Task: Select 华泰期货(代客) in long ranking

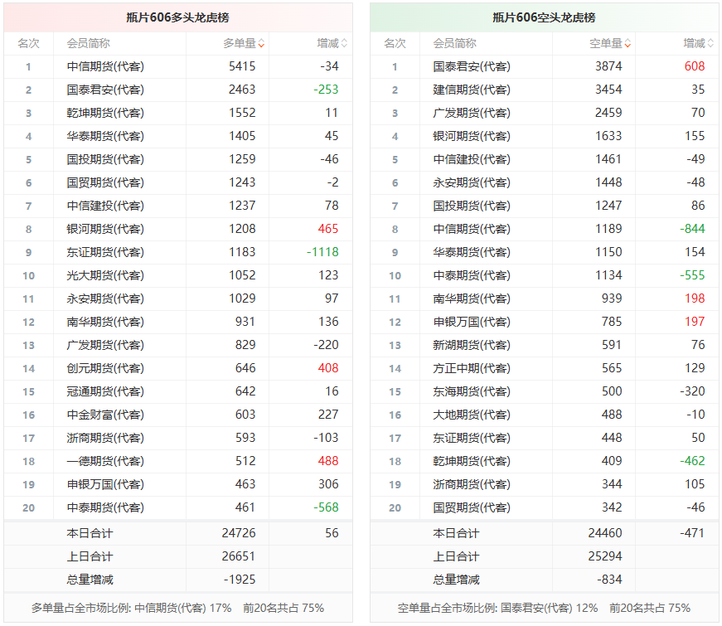Action: pyautogui.click(x=105, y=136)
